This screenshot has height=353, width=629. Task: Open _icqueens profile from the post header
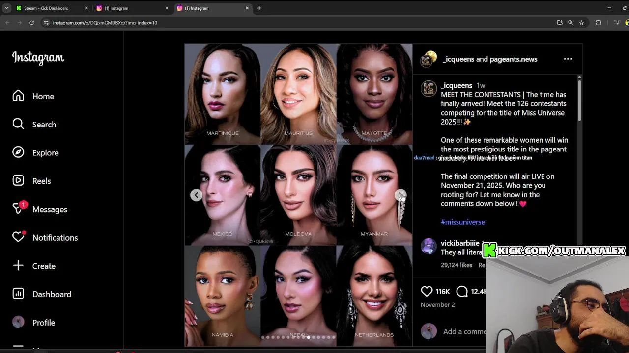coord(458,59)
